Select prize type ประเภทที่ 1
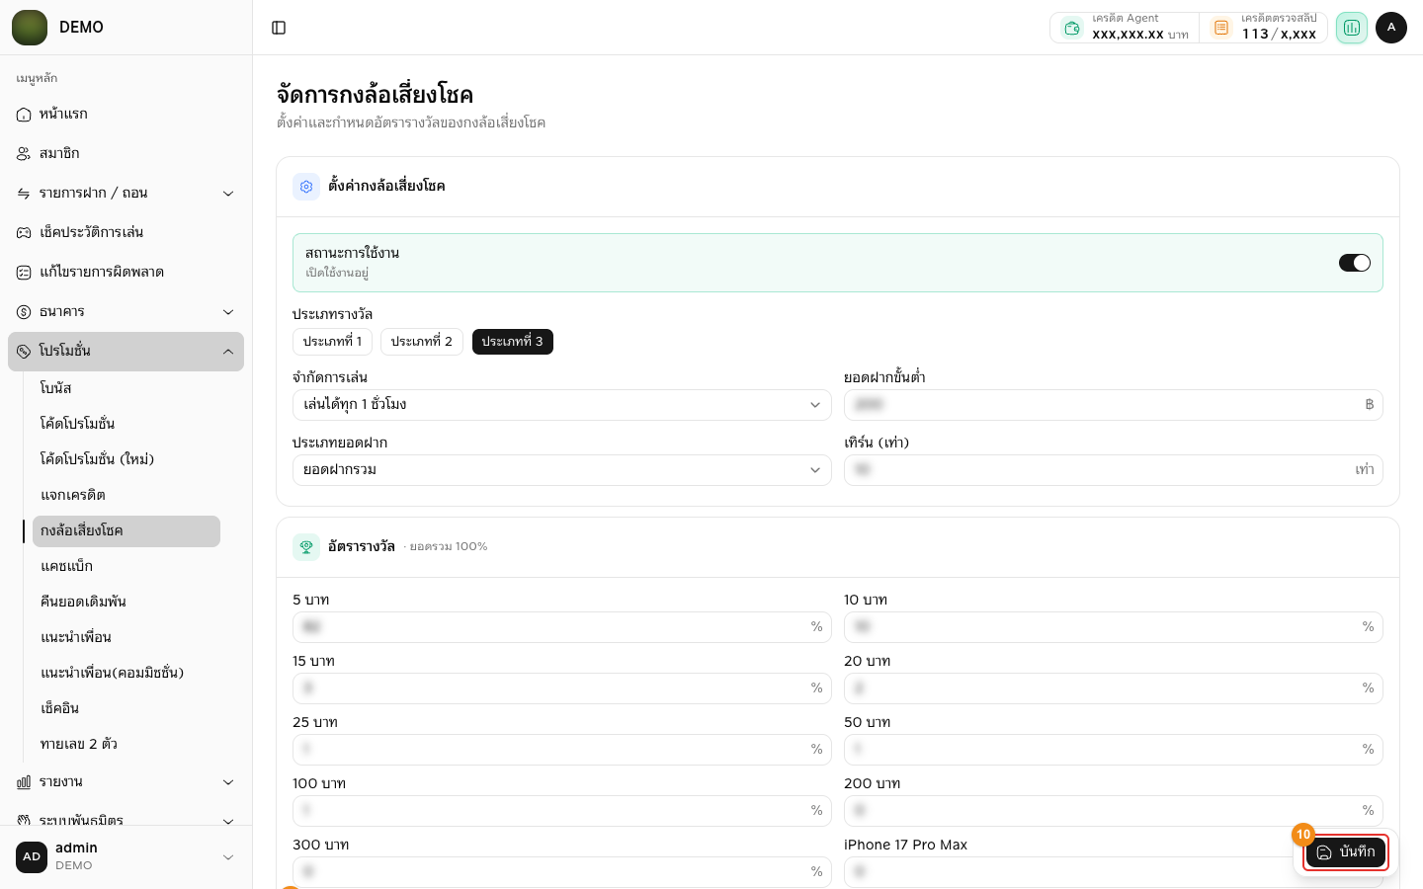This screenshot has height=889, width=1423. pyautogui.click(x=332, y=342)
